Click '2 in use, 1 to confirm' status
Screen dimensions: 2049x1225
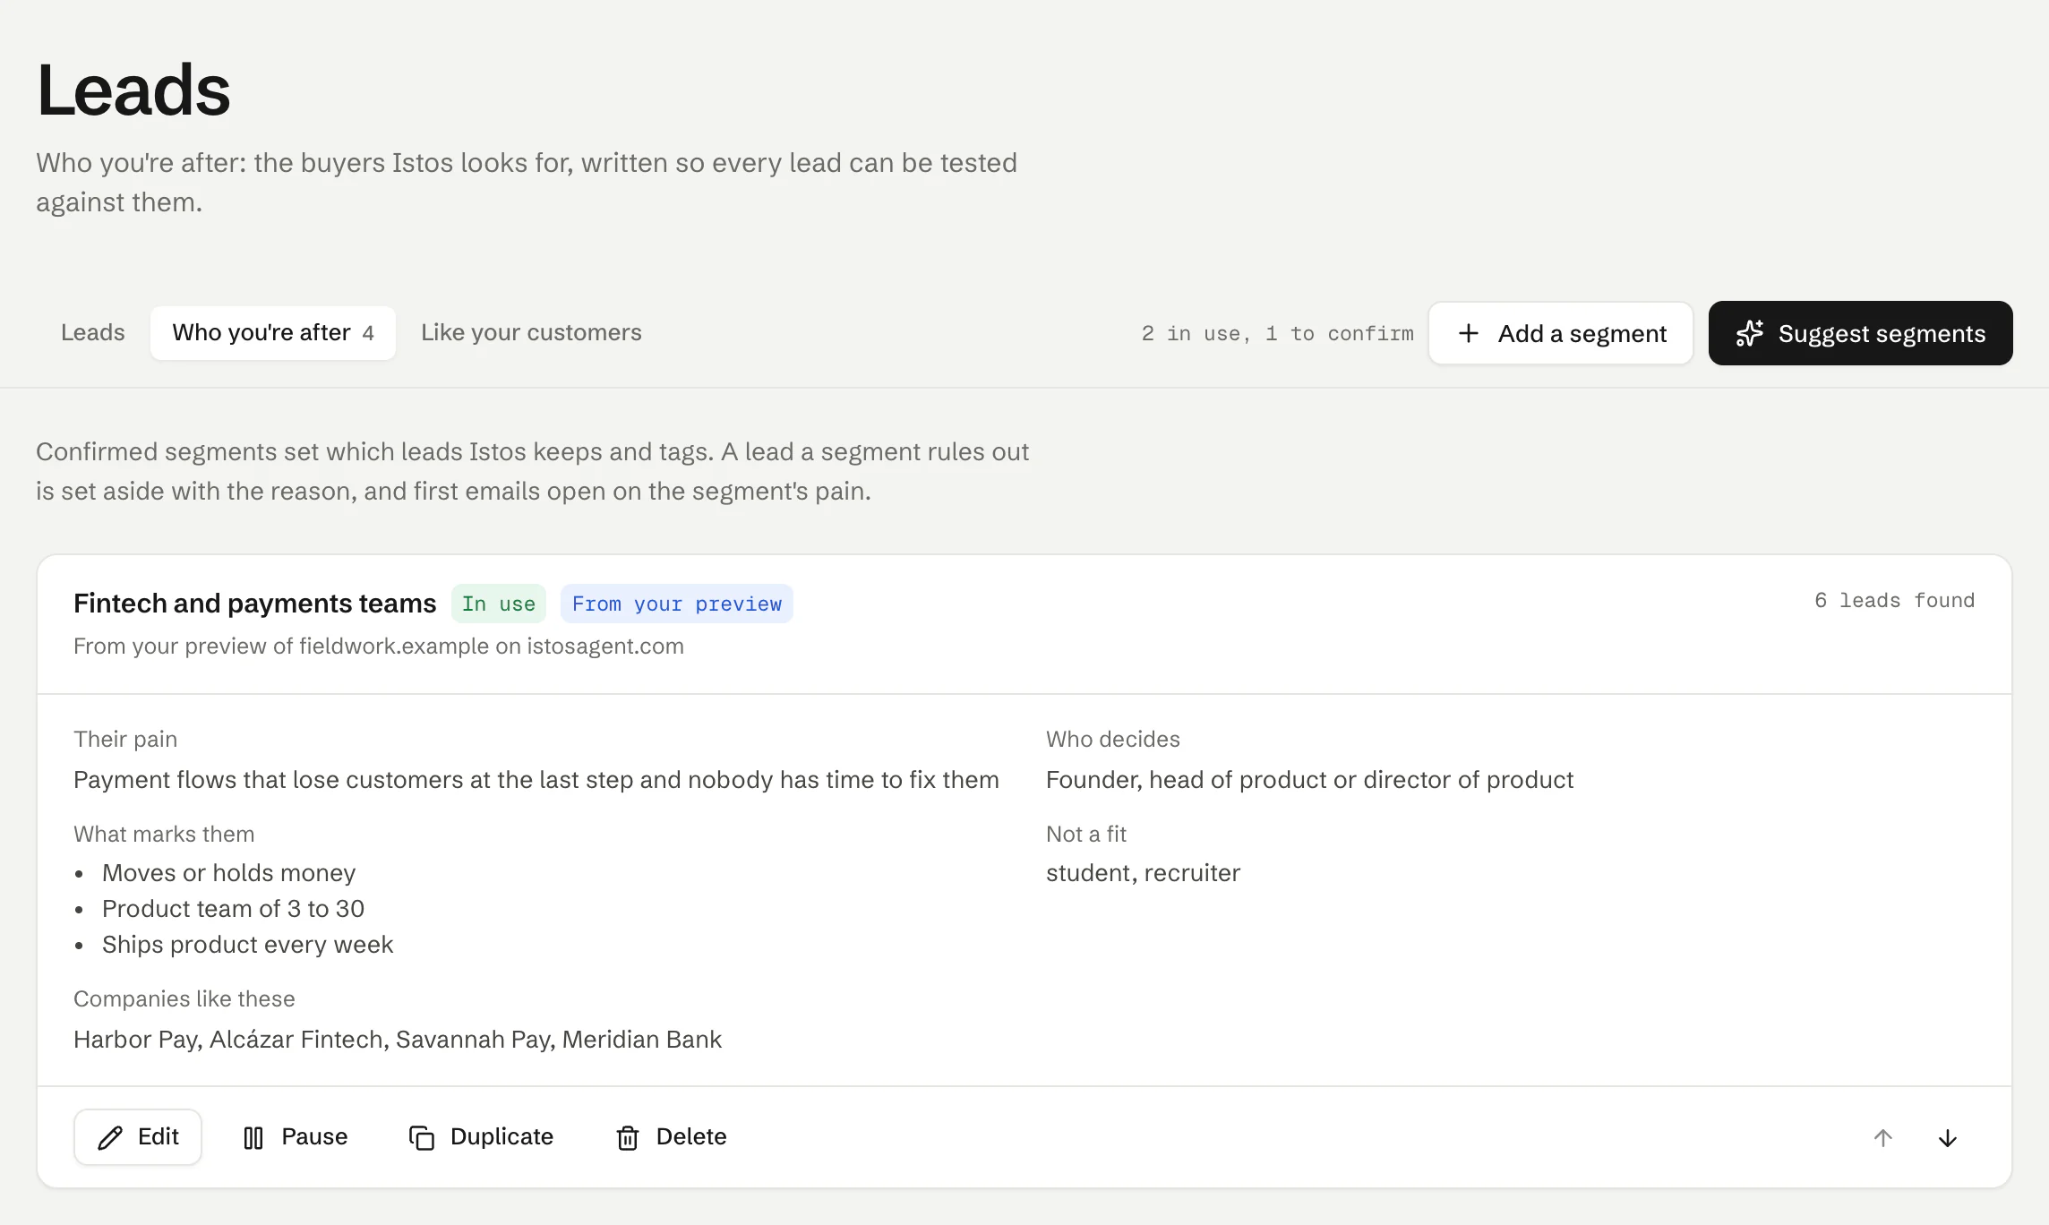point(1277,334)
